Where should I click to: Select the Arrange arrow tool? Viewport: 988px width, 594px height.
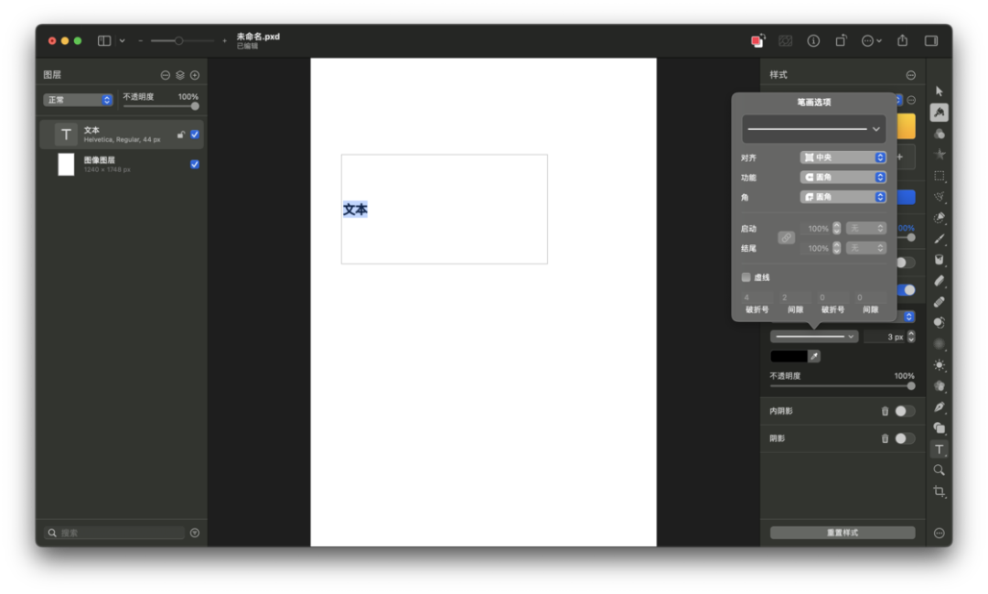click(939, 92)
